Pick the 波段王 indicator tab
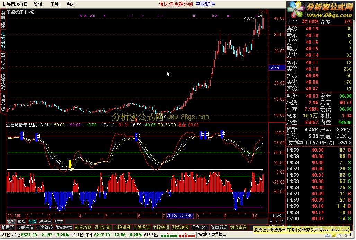This screenshot has width=356, height=240. click(45, 222)
